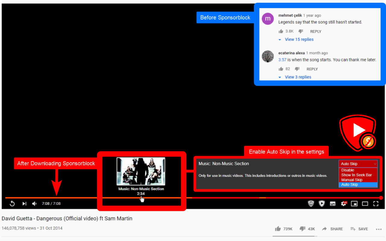The image size is (386, 241).
Task: Select Show In Seek Bar option
Action: click(356, 175)
